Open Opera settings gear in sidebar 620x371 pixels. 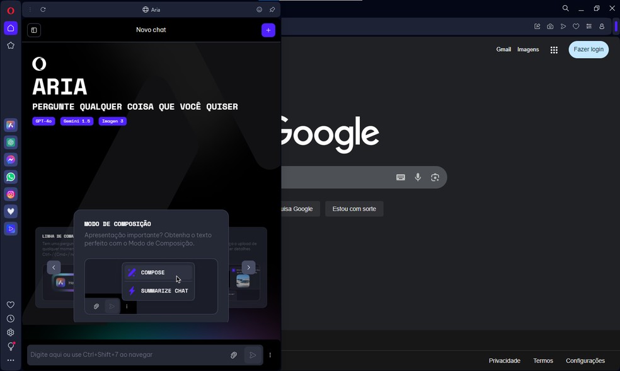tap(11, 333)
